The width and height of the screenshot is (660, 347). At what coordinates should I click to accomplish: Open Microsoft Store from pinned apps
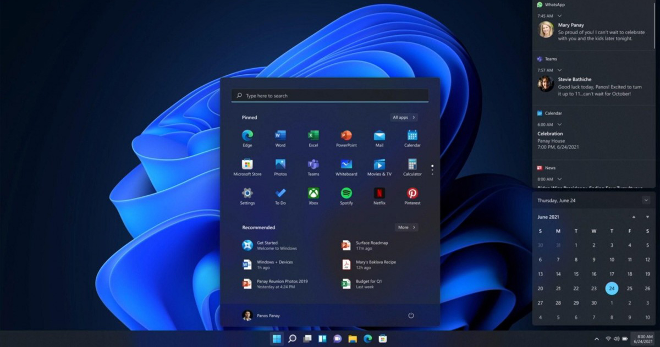click(x=248, y=167)
